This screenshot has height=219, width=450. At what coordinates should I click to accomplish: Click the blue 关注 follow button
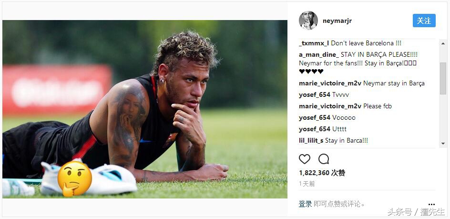[x=424, y=21]
